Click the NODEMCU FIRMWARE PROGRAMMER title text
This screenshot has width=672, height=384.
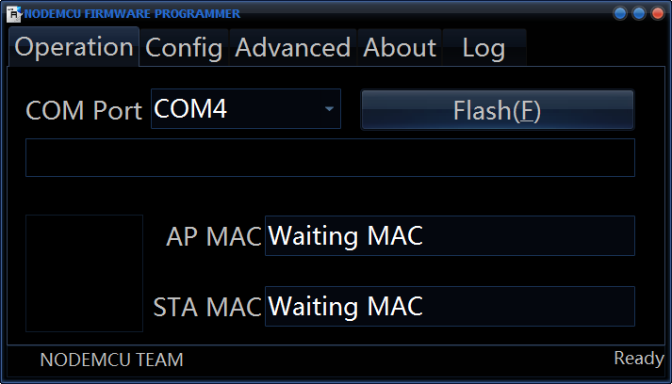(x=132, y=14)
